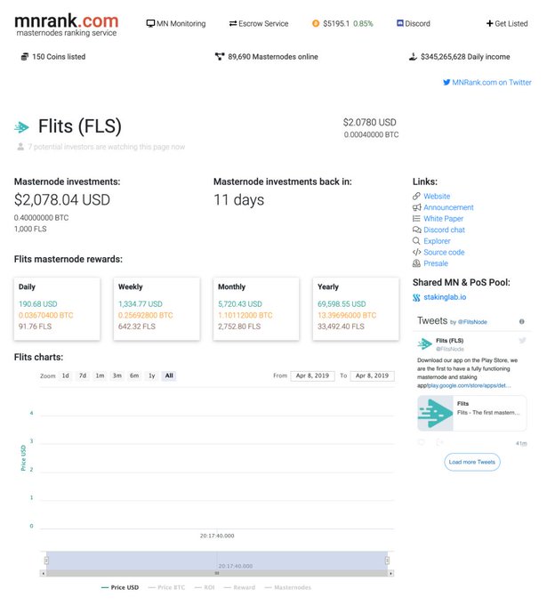Open the mnrank.com home logo
This screenshot has width=555, height=605.
coord(67,25)
